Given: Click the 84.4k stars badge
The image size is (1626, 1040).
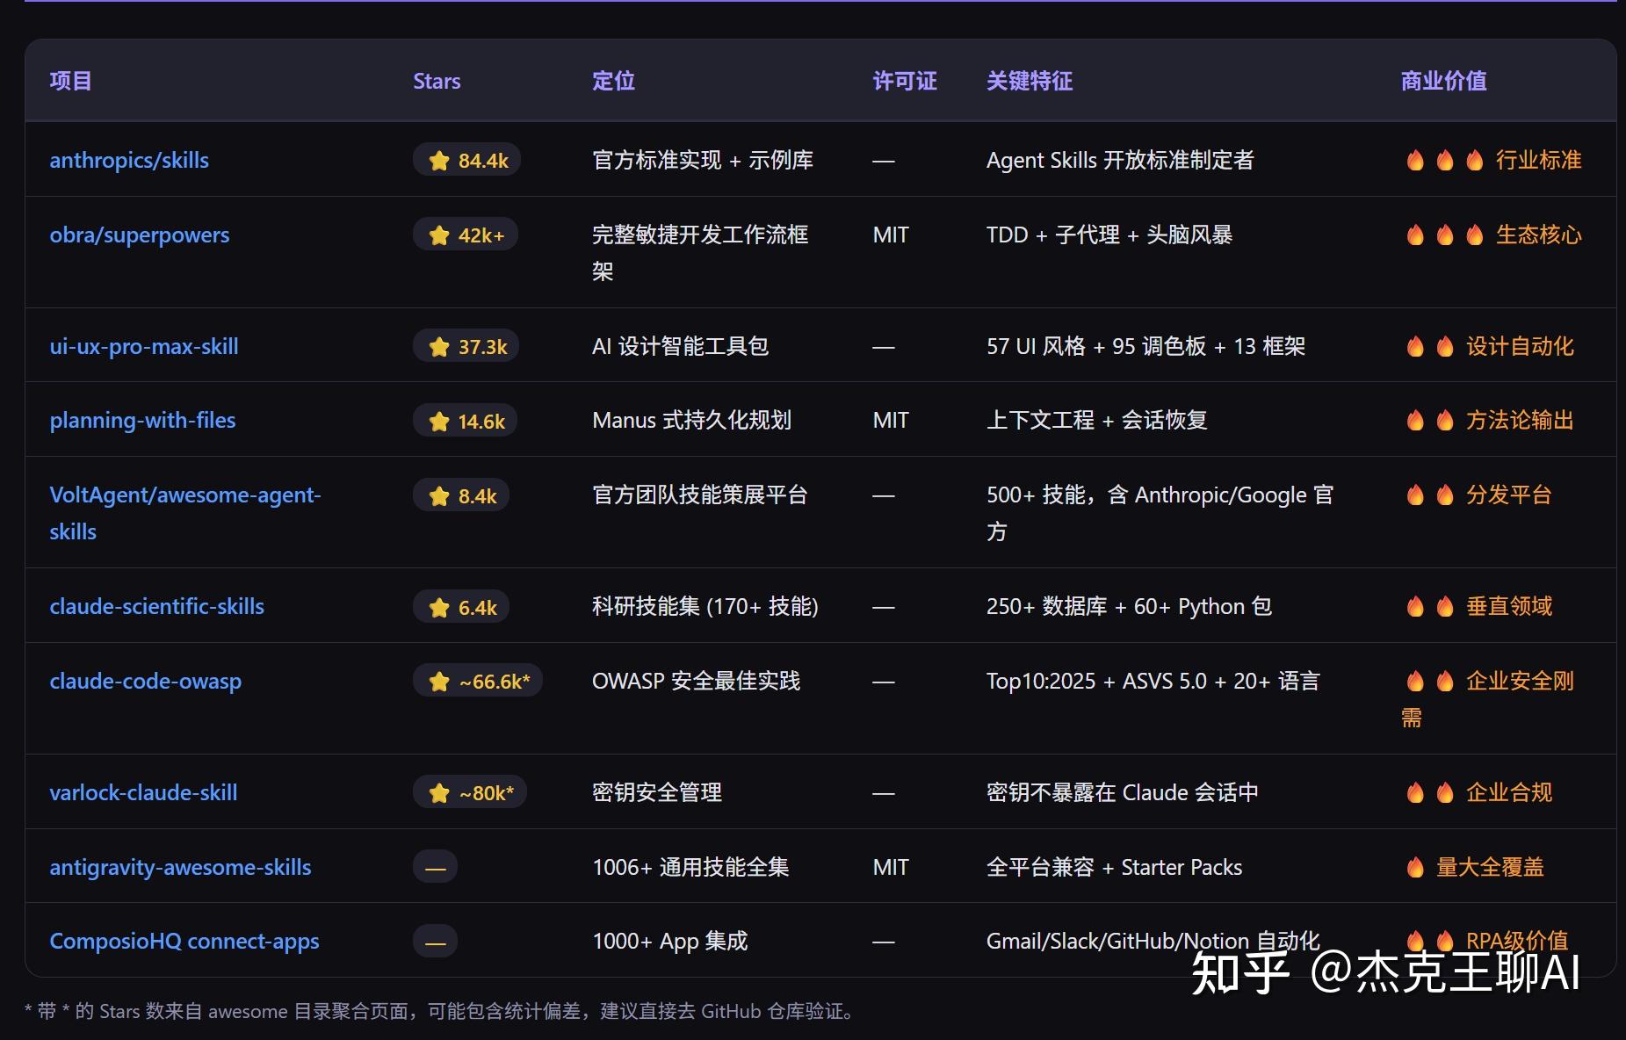Looking at the screenshot, I should coord(467,160).
